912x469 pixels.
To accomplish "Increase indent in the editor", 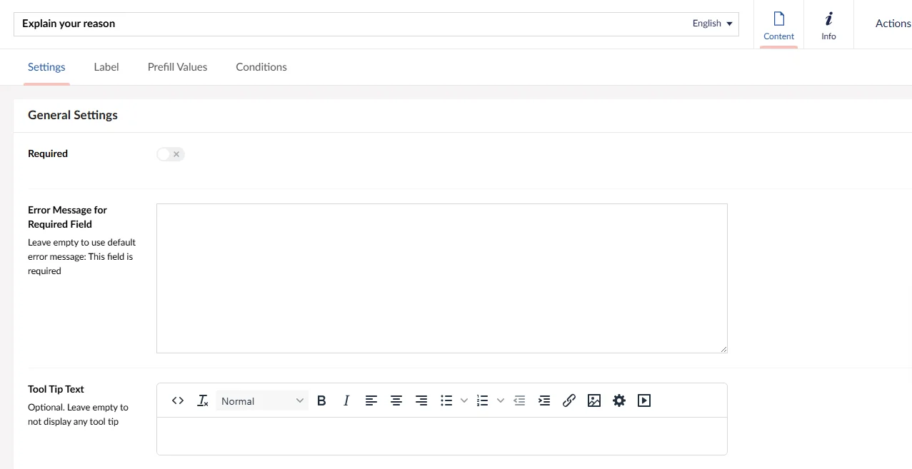I will 544,400.
